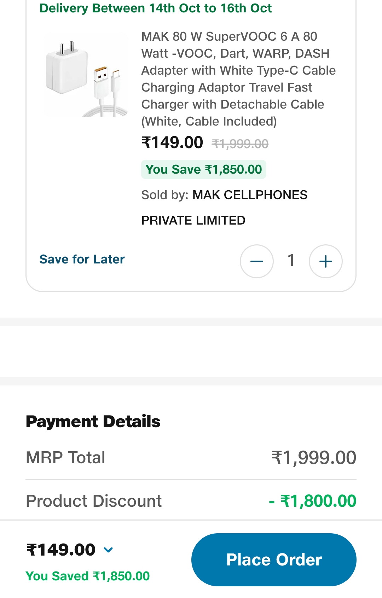Viewport: 382px width, 598px height.
Task: Tap the MRP Total amount ₹1,999.00
Action: click(x=314, y=458)
